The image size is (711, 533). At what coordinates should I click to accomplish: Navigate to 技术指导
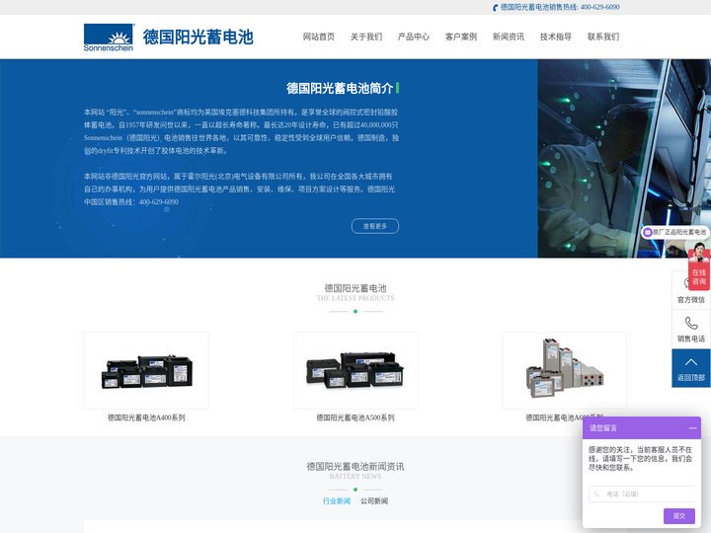tap(556, 37)
